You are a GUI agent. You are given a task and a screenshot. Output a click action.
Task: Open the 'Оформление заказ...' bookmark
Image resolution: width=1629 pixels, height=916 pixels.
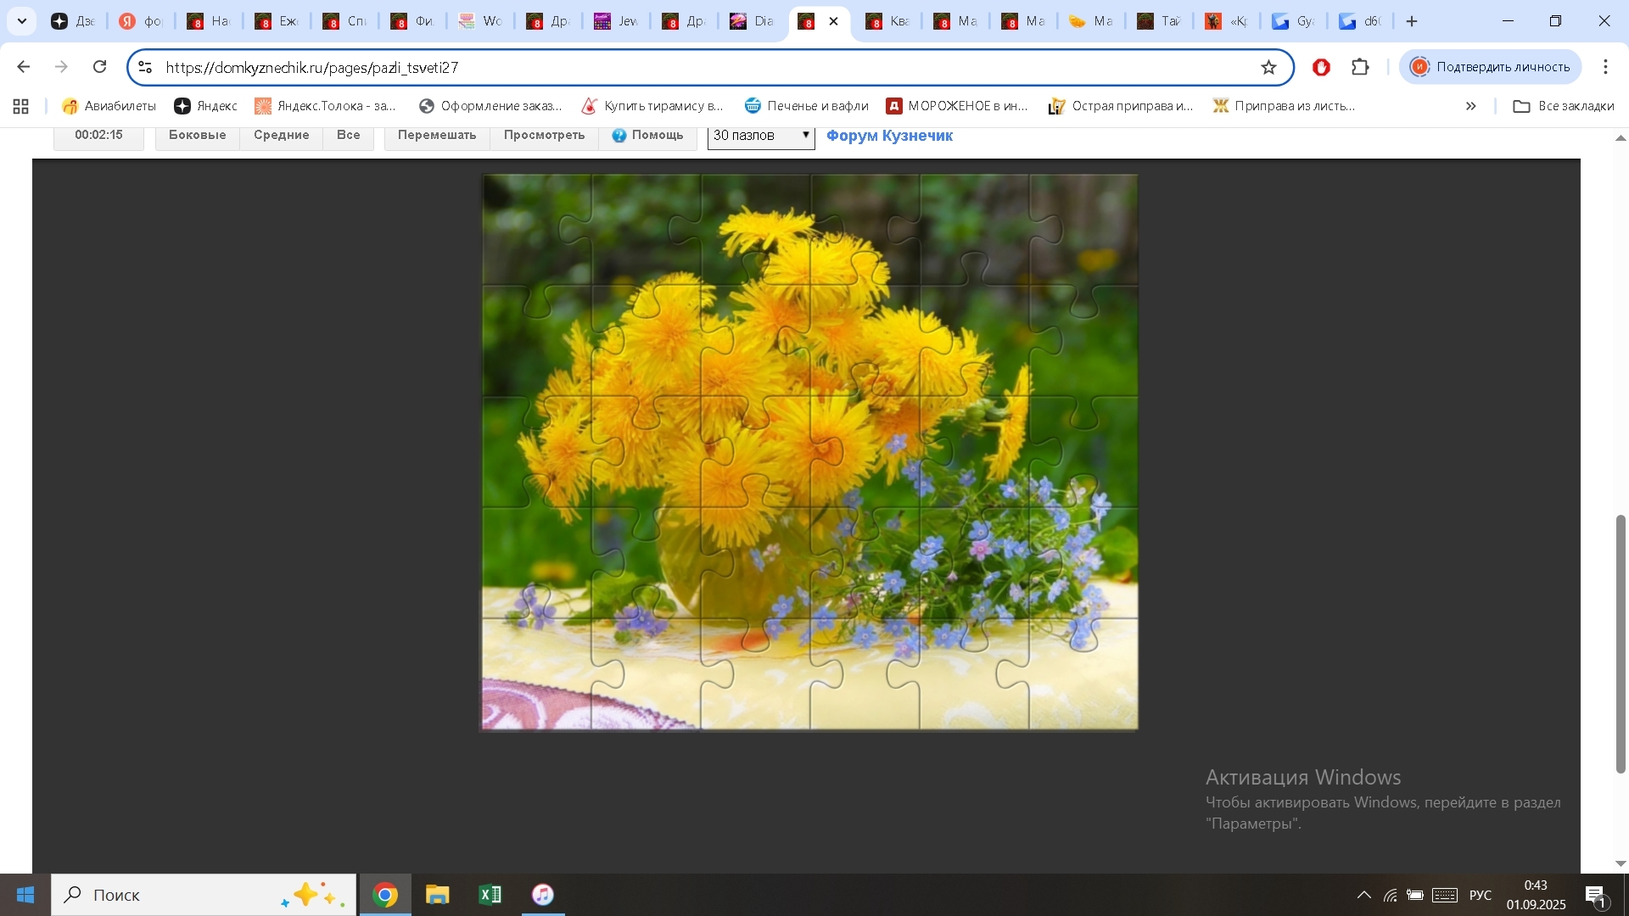[490, 106]
